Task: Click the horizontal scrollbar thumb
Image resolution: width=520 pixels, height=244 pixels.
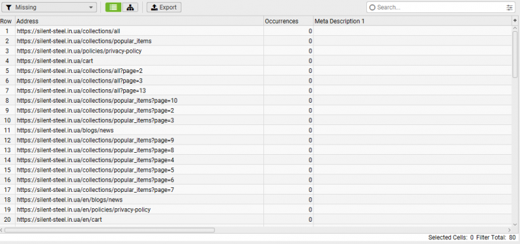Action: click(110, 230)
